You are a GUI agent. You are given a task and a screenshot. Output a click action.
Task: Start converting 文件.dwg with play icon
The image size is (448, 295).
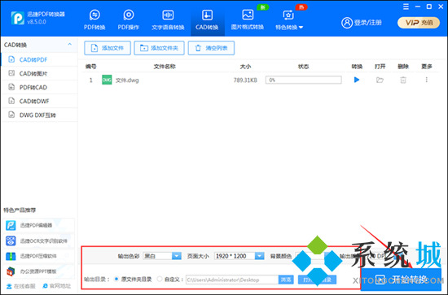pyautogui.click(x=357, y=80)
